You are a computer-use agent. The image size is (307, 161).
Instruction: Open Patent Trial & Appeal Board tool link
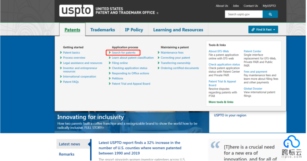tap(222, 83)
